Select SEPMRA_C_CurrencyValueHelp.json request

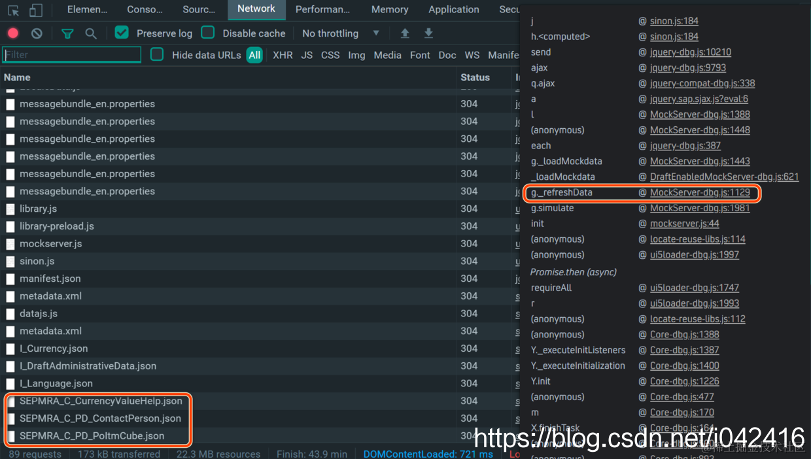101,401
